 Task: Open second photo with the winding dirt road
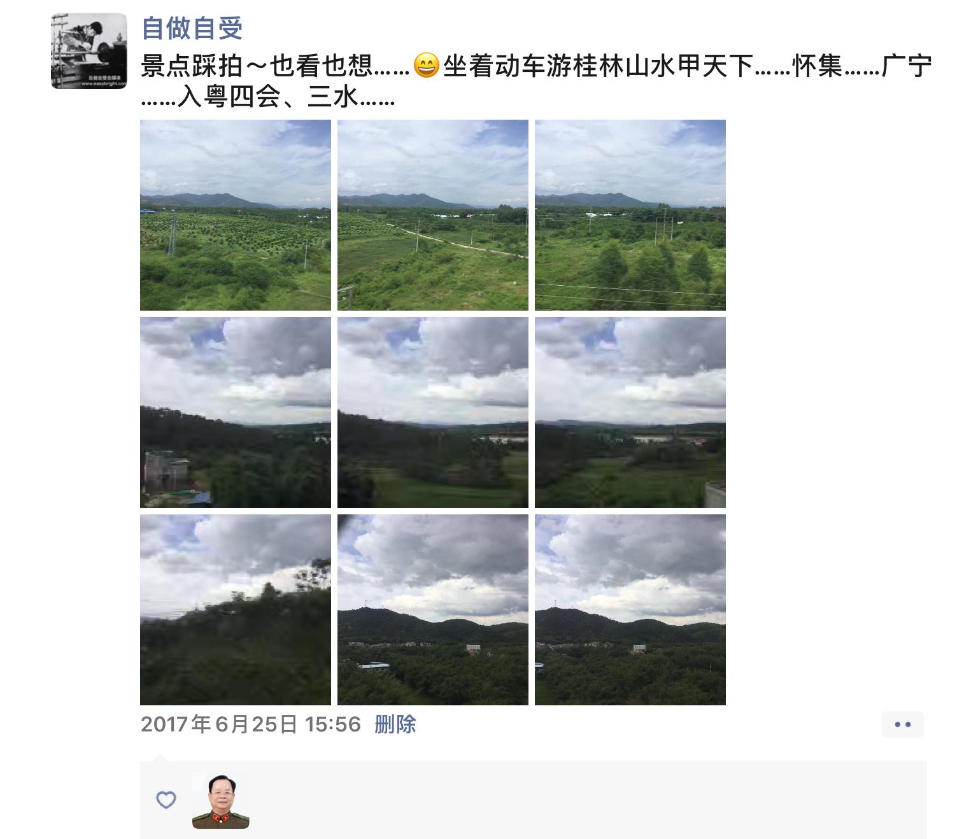point(433,215)
